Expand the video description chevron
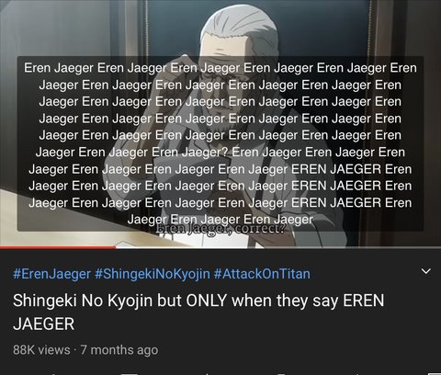Screen dimensions: 441x375 426,271
